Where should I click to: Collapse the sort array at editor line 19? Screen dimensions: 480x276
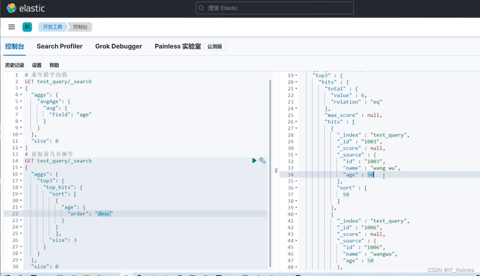click(x=21, y=194)
